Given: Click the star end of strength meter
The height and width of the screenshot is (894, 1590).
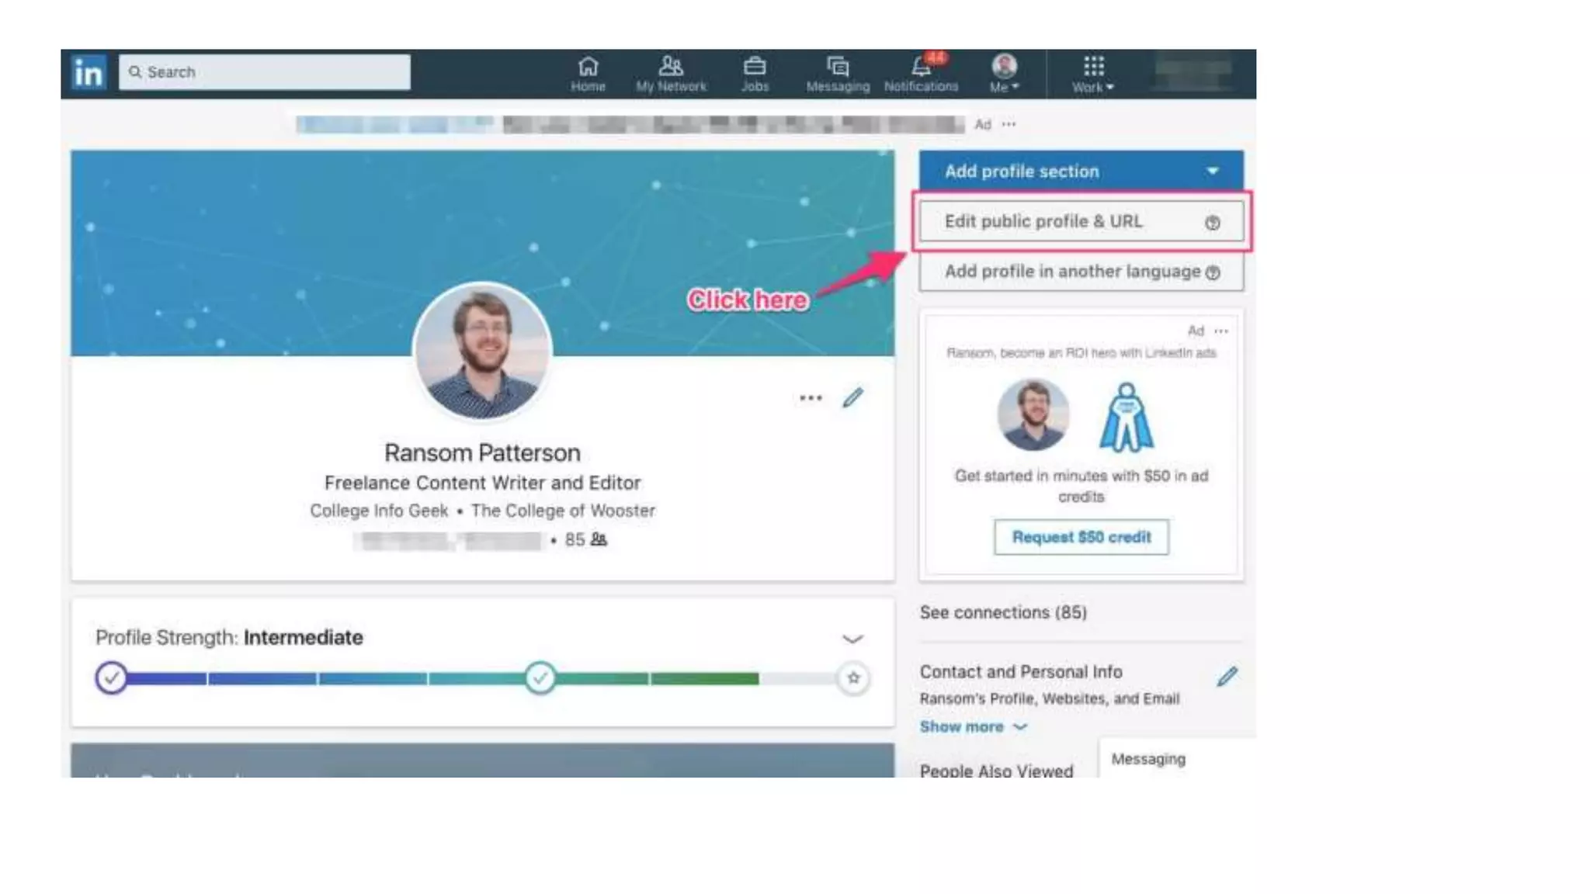Looking at the screenshot, I should click(x=853, y=678).
